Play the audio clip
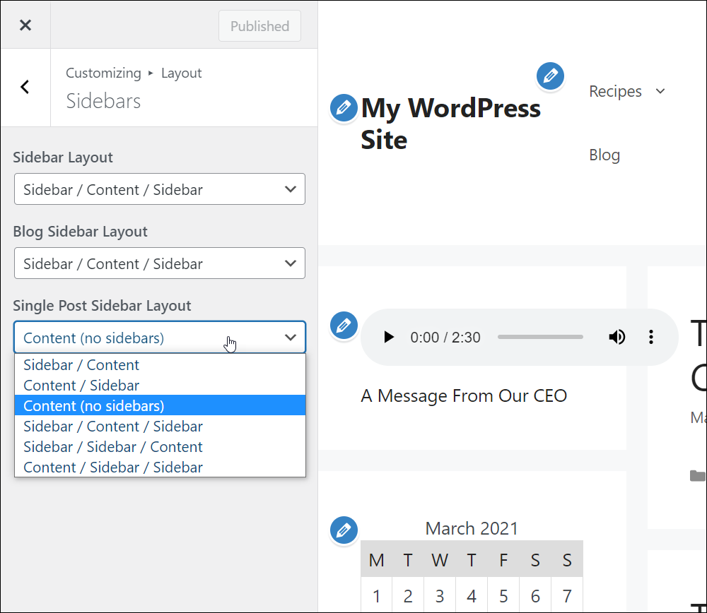 (x=389, y=337)
